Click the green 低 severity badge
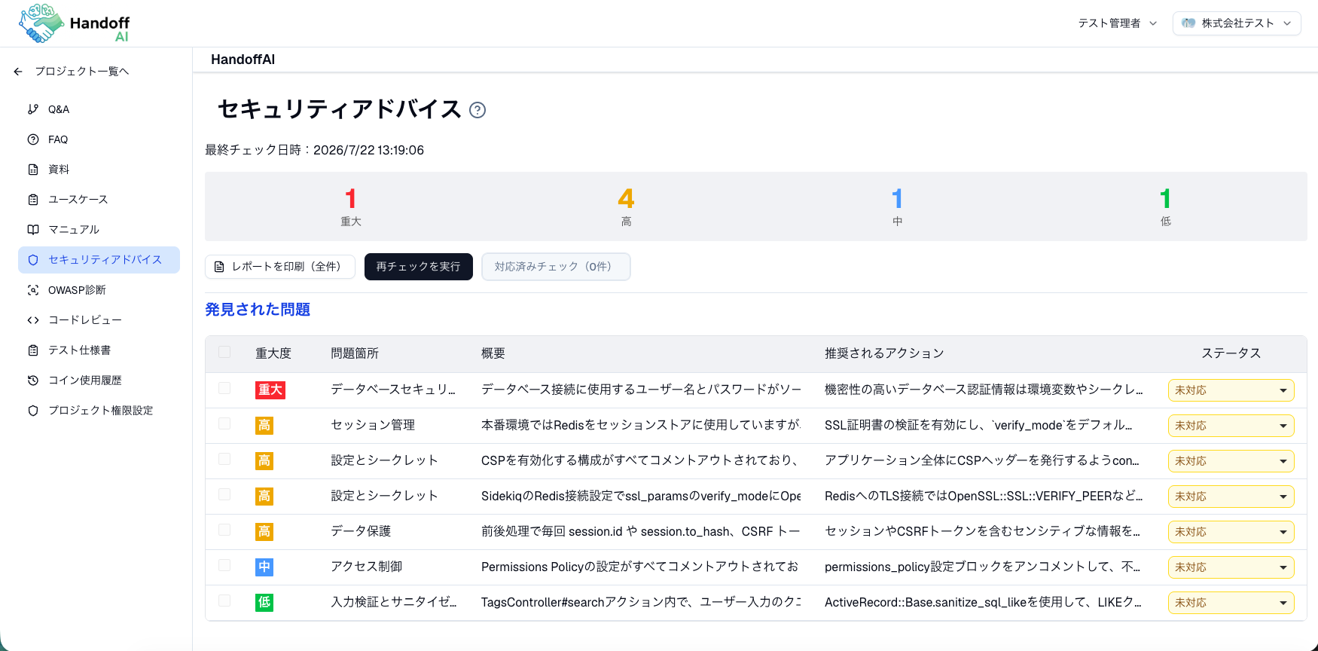1318x651 pixels. click(x=264, y=603)
